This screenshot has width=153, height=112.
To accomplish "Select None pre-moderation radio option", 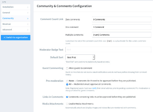I will click(67, 81).
